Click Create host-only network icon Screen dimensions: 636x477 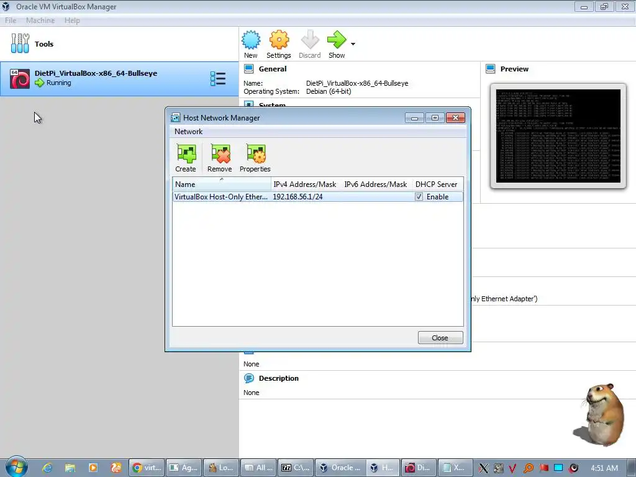pos(186,154)
